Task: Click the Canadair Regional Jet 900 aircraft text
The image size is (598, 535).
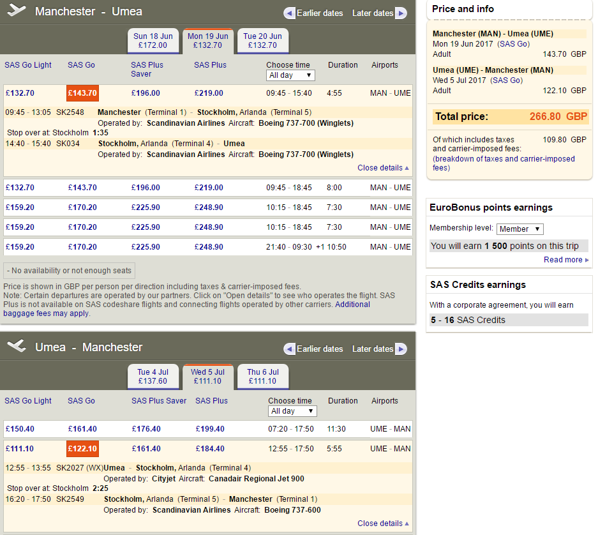Action: 257,479
